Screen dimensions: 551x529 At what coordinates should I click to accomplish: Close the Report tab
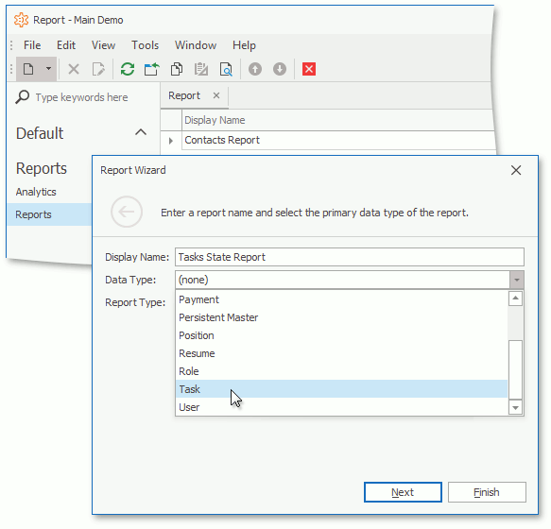point(216,95)
